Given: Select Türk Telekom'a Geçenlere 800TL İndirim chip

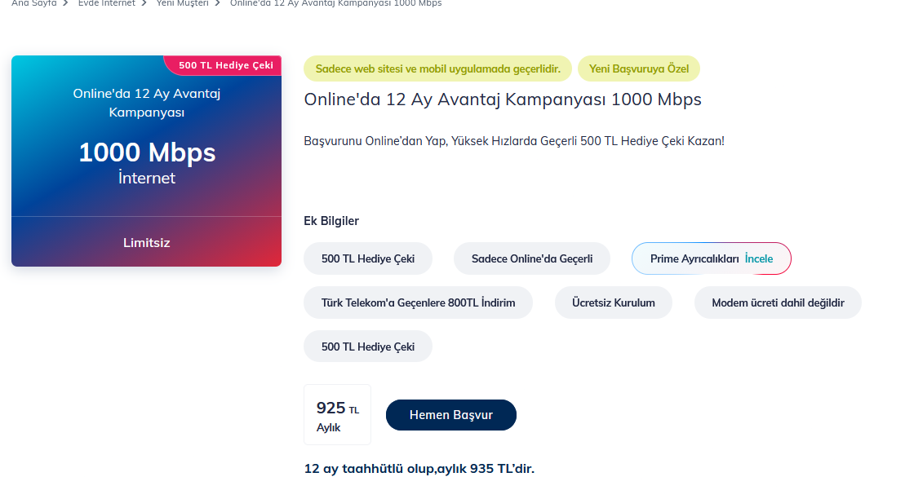Looking at the screenshot, I should coord(418,302).
